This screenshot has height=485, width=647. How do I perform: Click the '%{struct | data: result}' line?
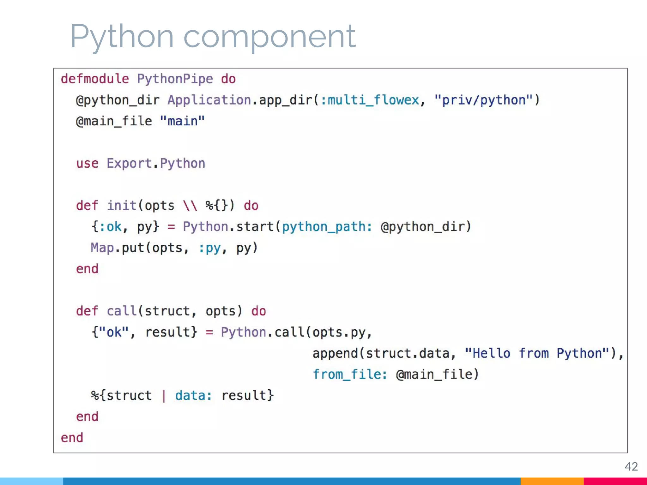(x=182, y=396)
